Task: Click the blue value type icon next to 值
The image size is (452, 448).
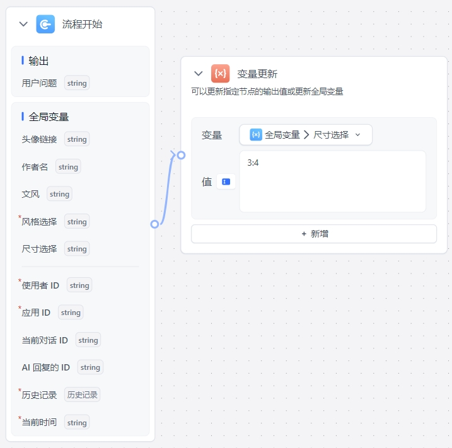Action: pyautogui.click(x=226, y=182)
